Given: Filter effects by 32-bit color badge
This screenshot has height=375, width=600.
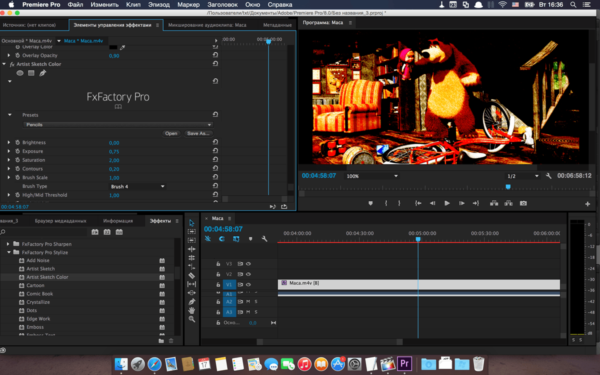Looking at the screenshot, I should [107, 232].
